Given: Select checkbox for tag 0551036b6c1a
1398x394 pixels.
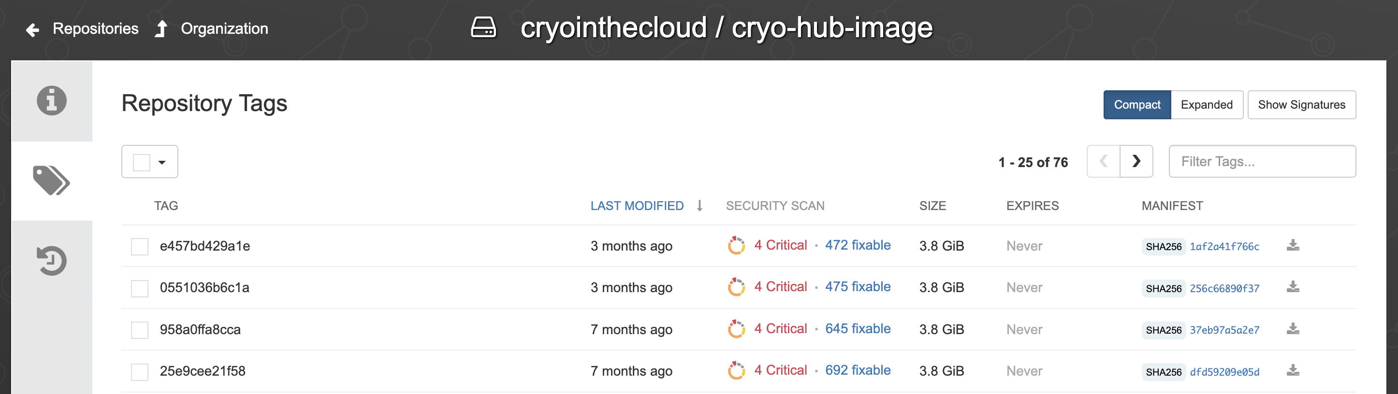Looking at the screenshot, I should 140,288.
